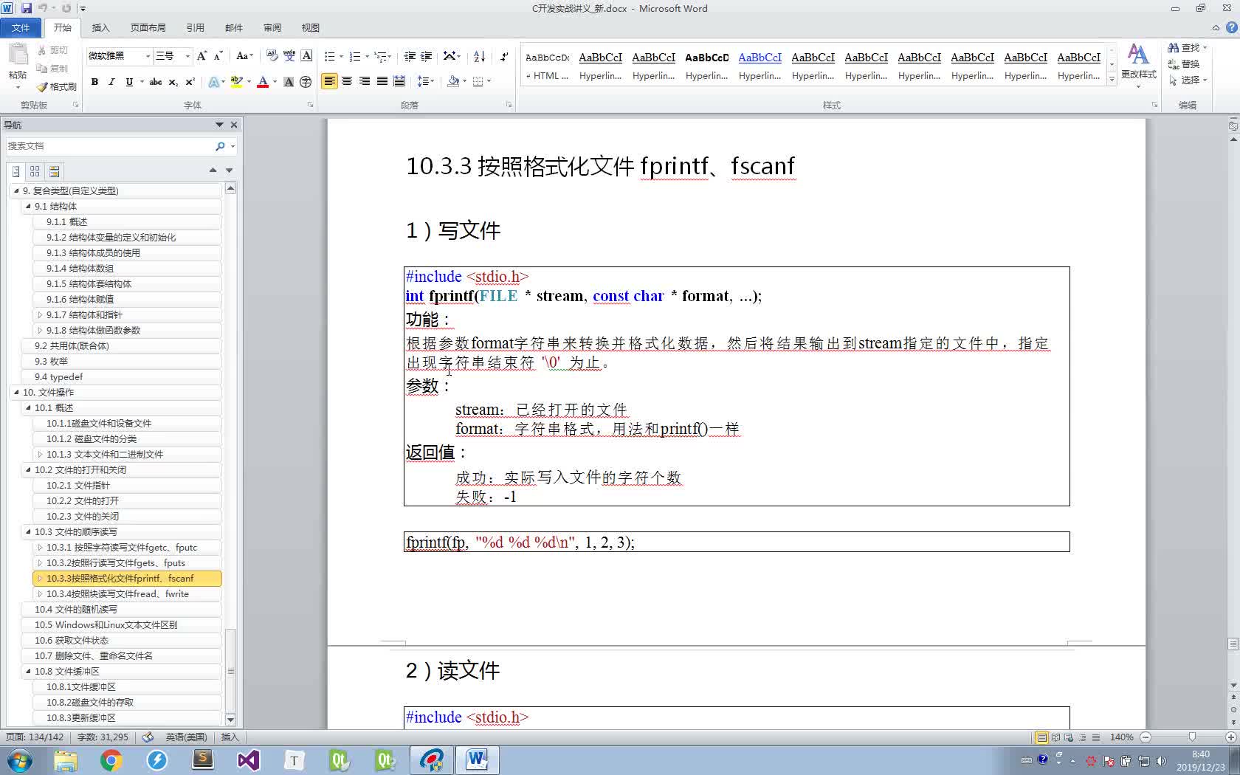
Task: Click the Text Effects glowing A icon
Action: coord(213,82)
